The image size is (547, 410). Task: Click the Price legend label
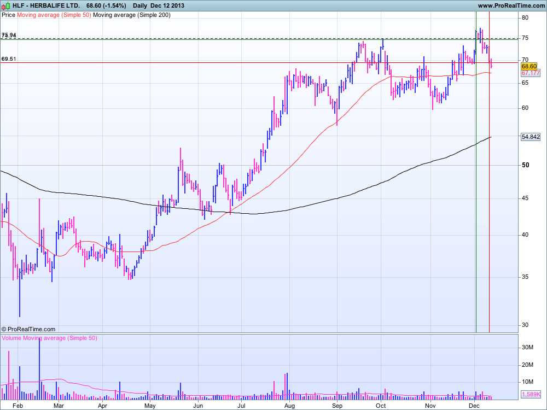[8, 15]
